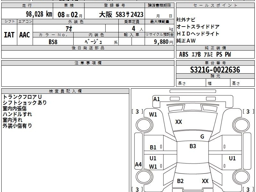Screen dimensions: 256x192
Task: Click the B1 mark on left door
Action: [x=153, y=148]
